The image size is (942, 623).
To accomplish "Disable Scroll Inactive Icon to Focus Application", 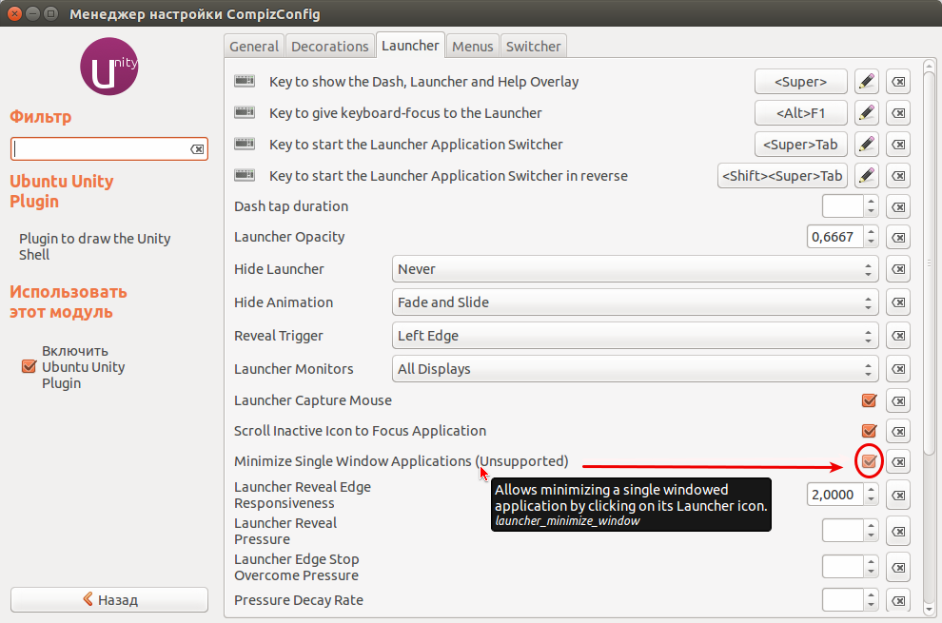I will [869, 431].
